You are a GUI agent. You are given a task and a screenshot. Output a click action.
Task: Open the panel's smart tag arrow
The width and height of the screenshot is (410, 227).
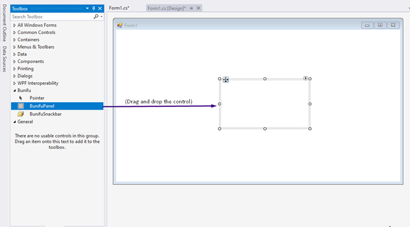pos(305,78)
